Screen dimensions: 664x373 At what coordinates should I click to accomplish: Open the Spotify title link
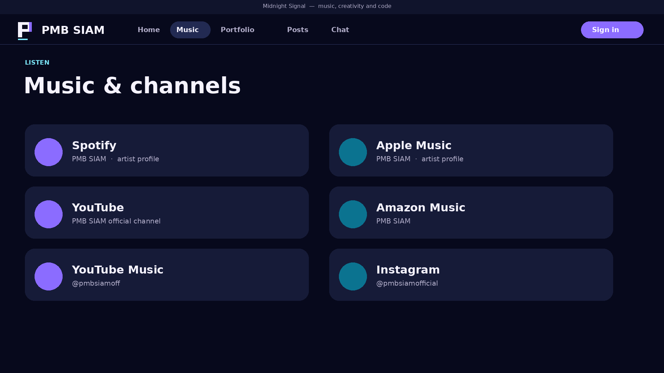coord(94,145)
